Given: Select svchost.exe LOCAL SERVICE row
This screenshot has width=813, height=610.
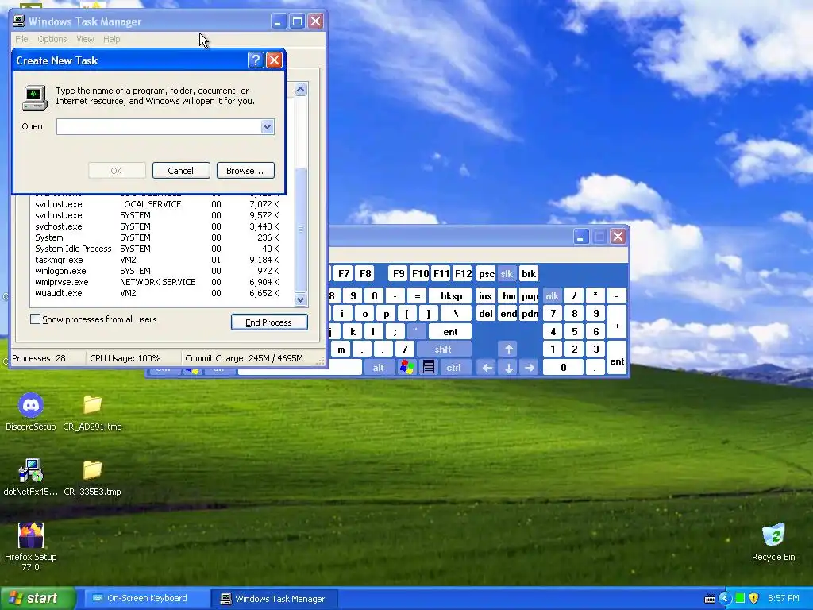Looking at the screenshot, I should click(x=157, y=204).
